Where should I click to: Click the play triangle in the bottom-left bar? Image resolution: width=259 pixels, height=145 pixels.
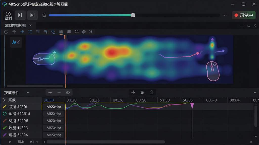click(x=10, y=142)
